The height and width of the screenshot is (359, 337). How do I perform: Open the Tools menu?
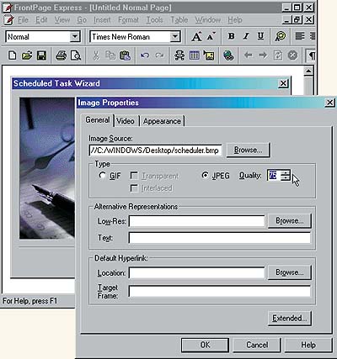coord(154,20)
